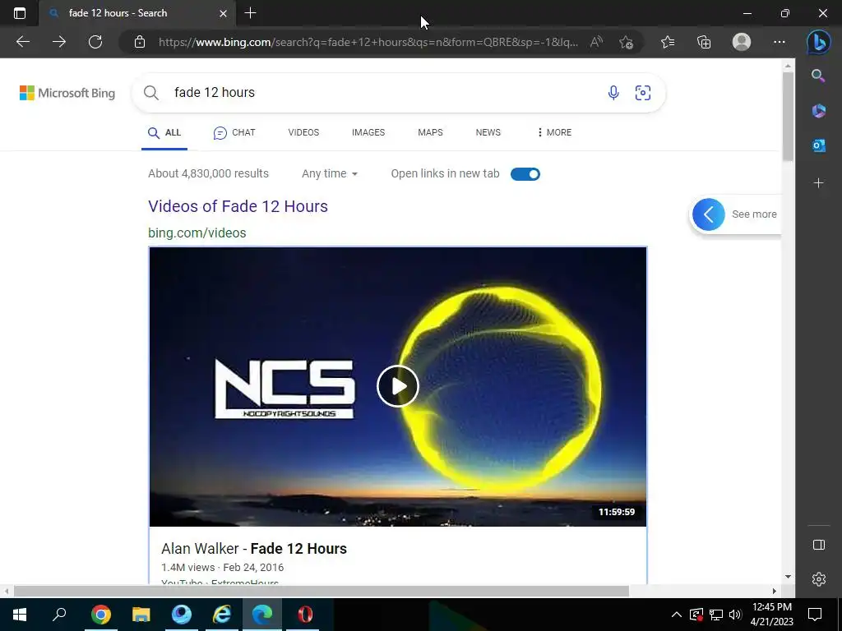Open Microsoft 365 sidebar app
842x631 pixels.
(x=818, y=111)
